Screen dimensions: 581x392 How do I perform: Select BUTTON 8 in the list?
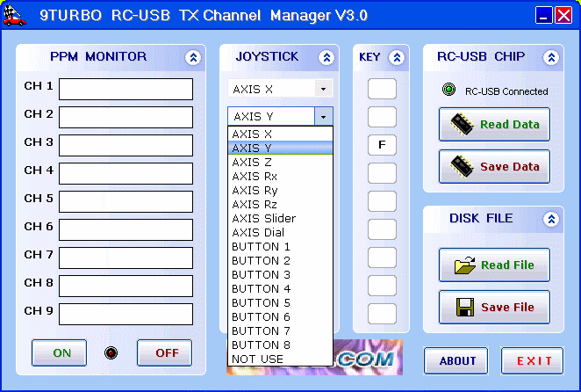coord(280,345)
